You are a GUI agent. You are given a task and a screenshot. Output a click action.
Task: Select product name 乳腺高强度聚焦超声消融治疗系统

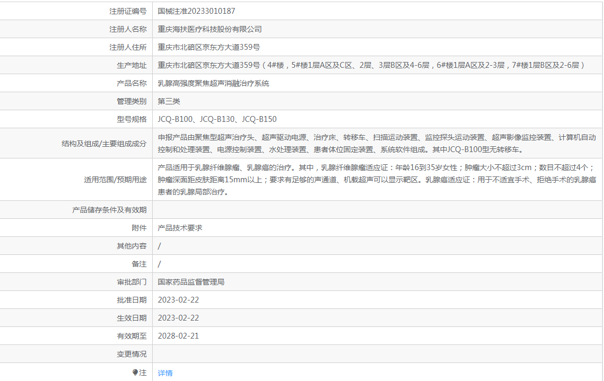[x=213, y=84]
